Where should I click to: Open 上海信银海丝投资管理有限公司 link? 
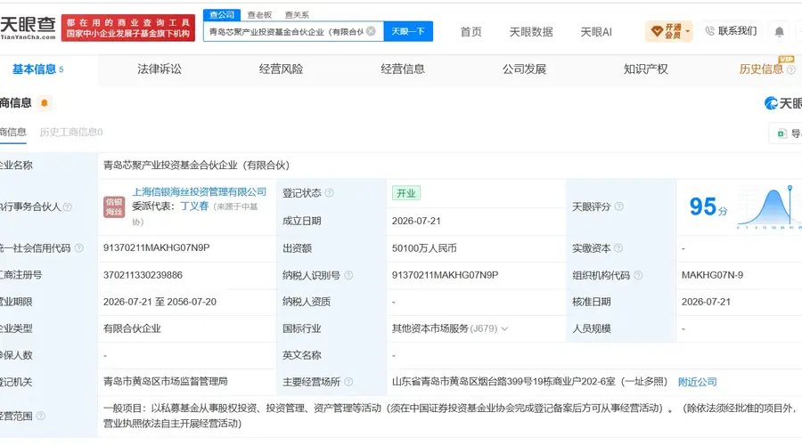(200, 192)
